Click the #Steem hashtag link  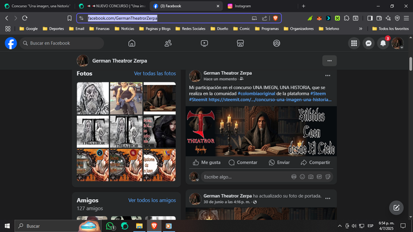pyautogui.click(x=318, y=93)
